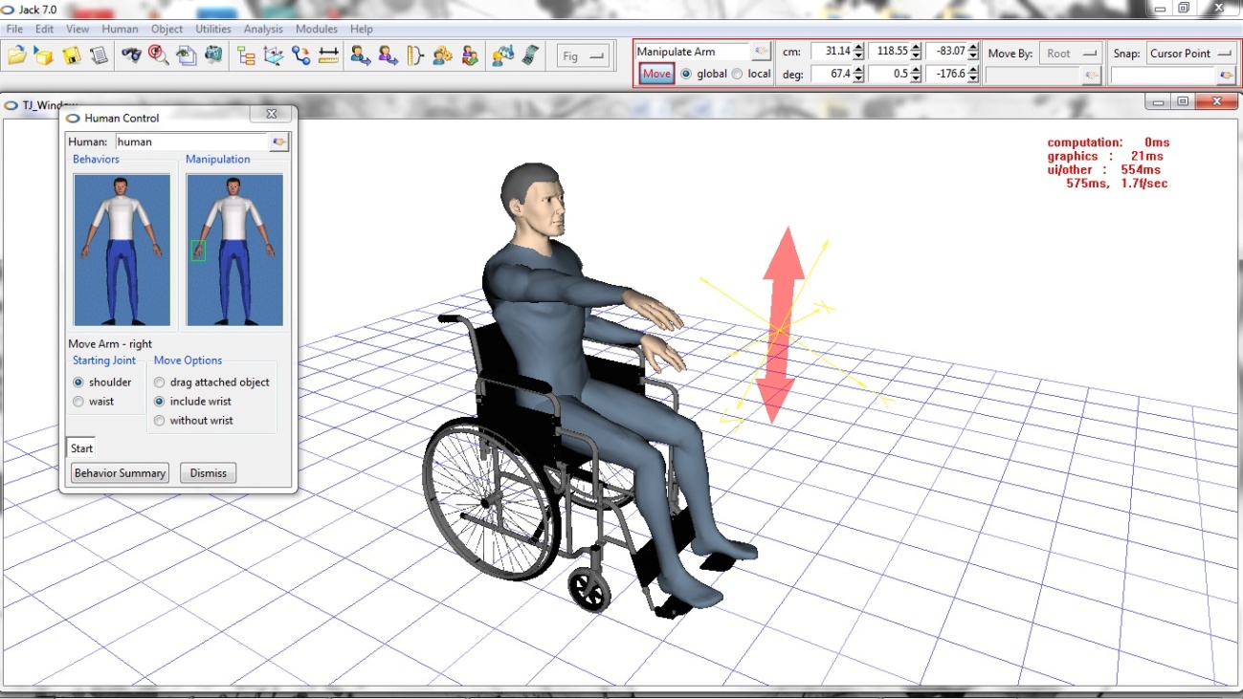1243x699 pixels.
Task: Click the red vertical arrow manipulator
Action: 778,325
